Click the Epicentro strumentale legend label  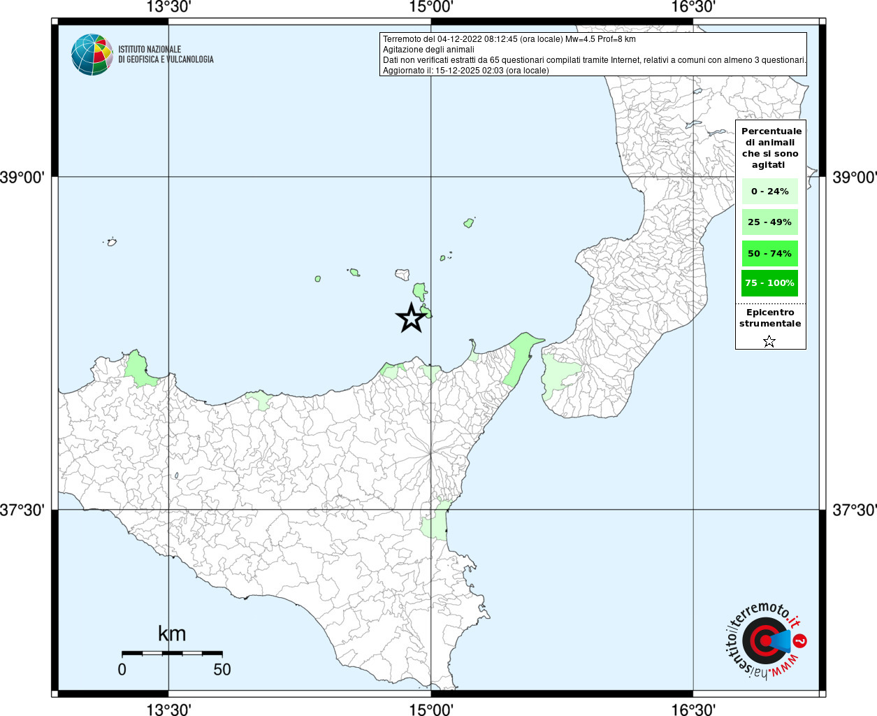[x=770, y=318]
